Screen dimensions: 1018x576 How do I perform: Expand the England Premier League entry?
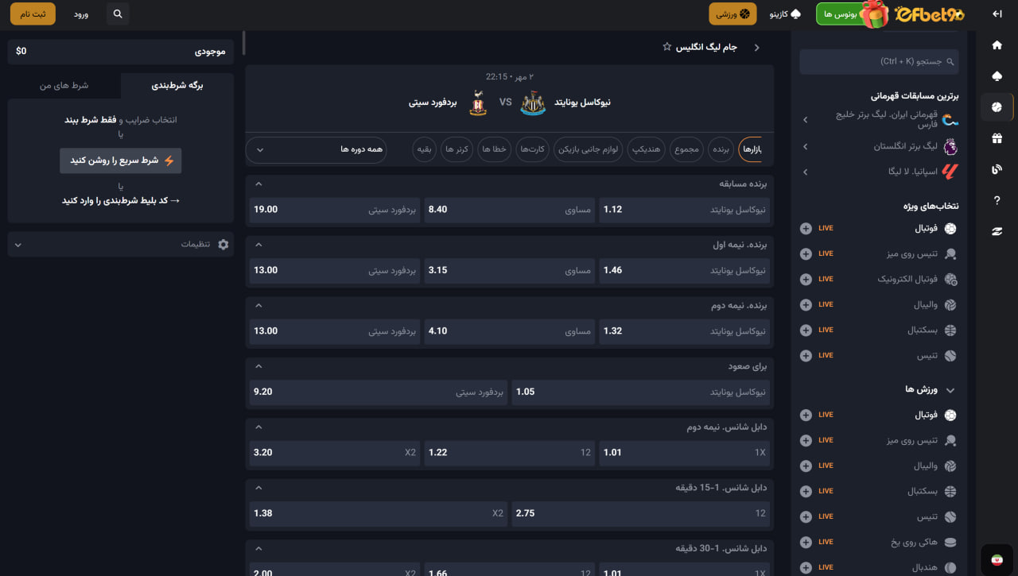[x=805, y=147]
